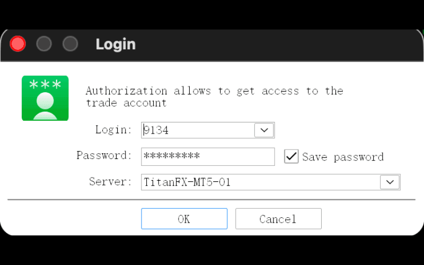Close the Login dialog with red button
Viewport: 424px width, 265px height.
pos(18,43)
